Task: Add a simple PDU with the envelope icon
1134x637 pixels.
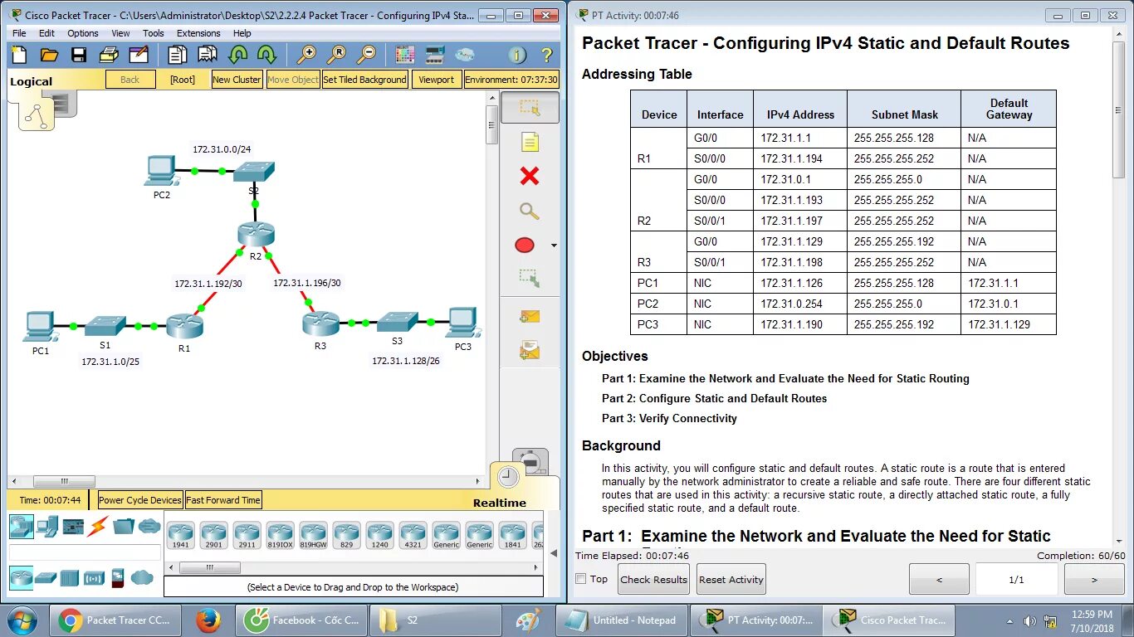Action: [530, 316]
